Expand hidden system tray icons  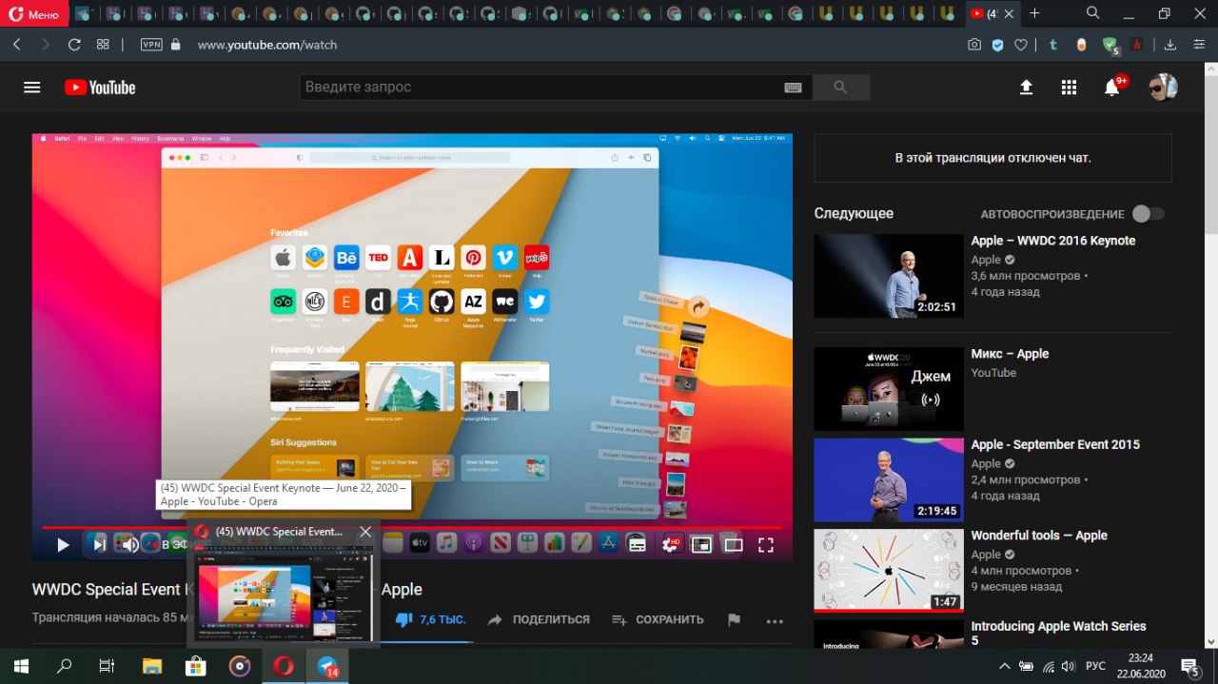coord(1004,666)
